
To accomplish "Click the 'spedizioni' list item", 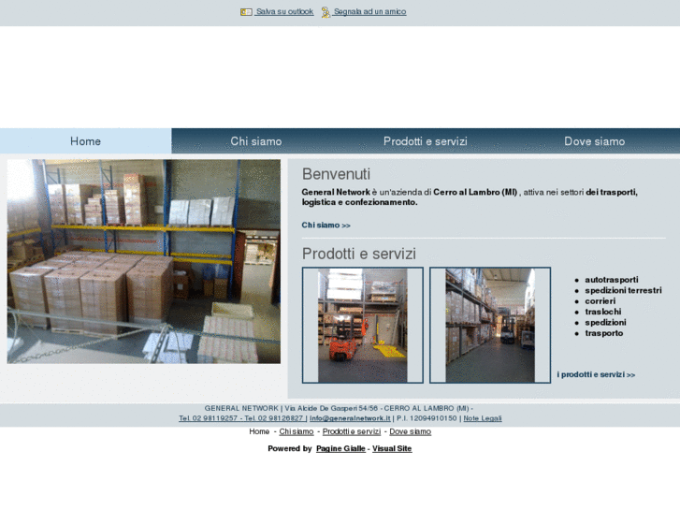I will point(605,323).
